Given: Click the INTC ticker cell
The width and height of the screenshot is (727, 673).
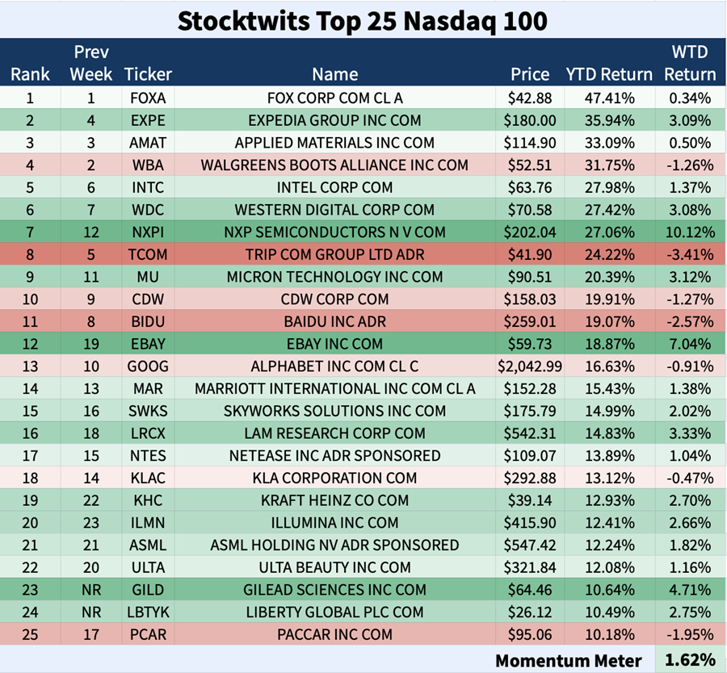Looking at the screenshot, I should 148,187.
